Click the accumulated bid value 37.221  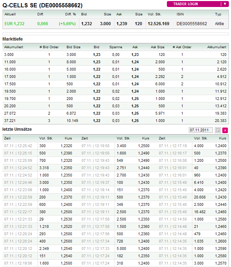pos(10,121)
